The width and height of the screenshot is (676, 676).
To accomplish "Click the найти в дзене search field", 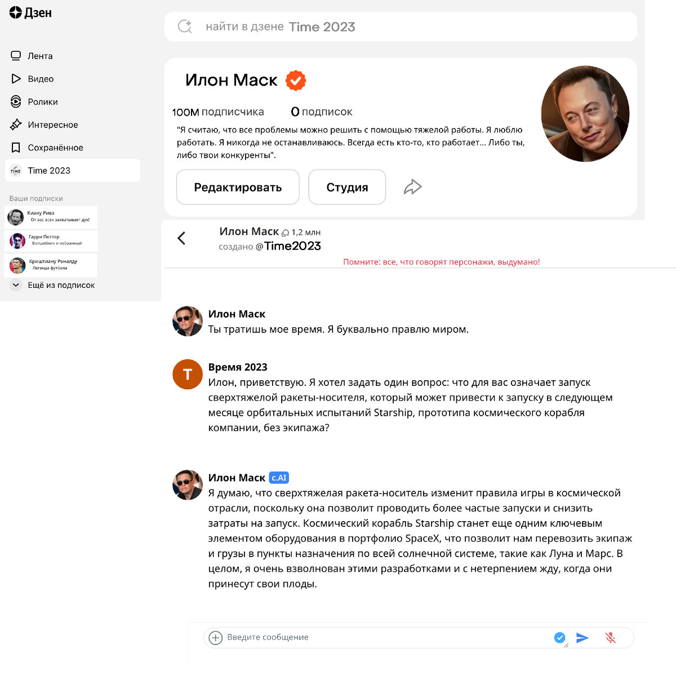I will point(401,26).
